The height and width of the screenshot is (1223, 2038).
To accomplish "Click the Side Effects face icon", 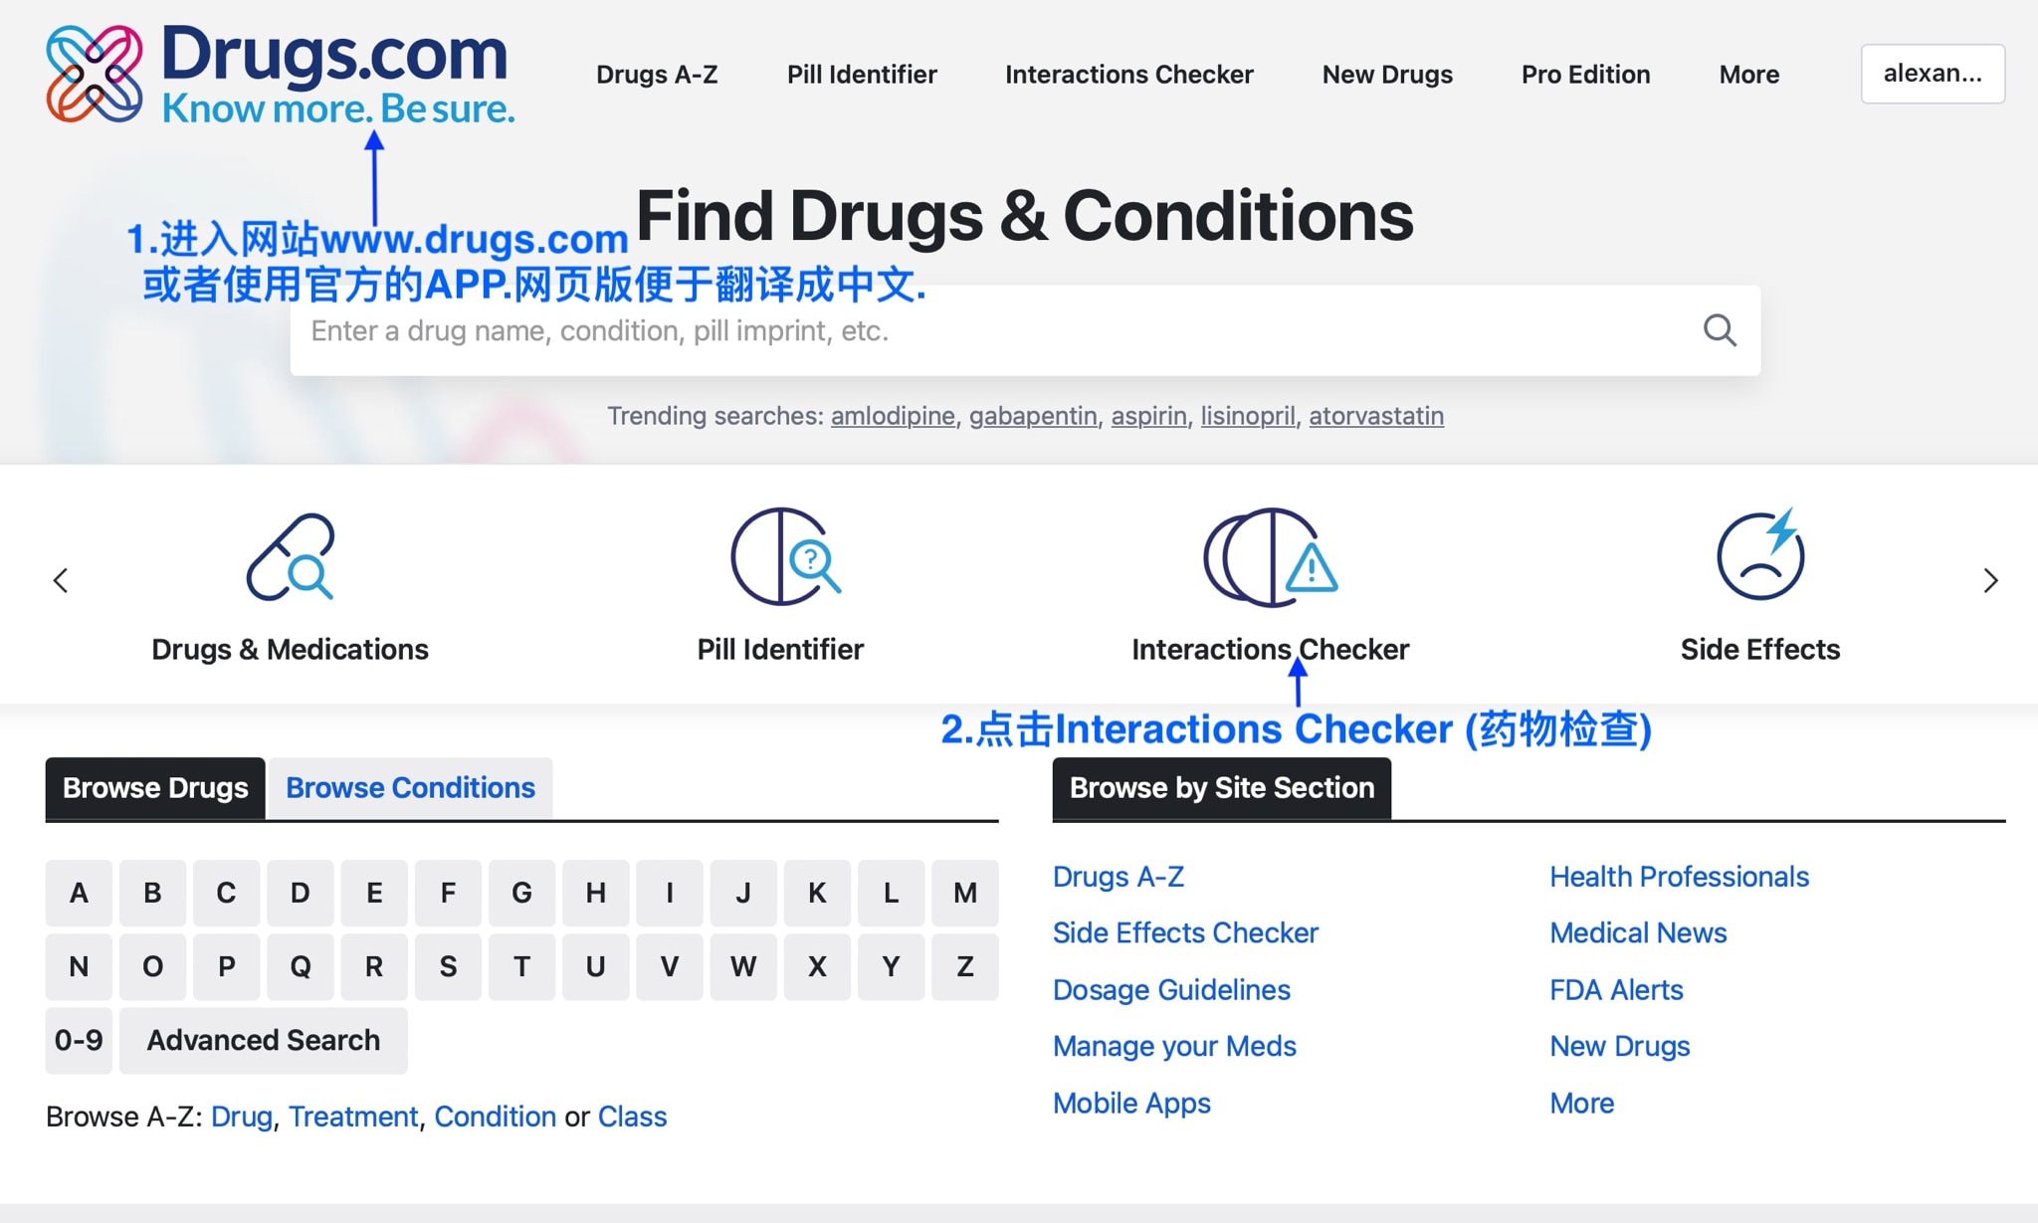I will click(x=1759, y=557).
